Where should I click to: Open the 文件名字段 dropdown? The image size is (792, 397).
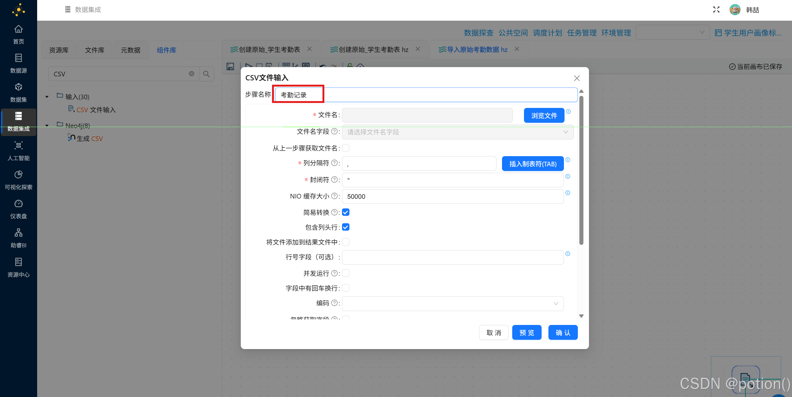point(457,132)
